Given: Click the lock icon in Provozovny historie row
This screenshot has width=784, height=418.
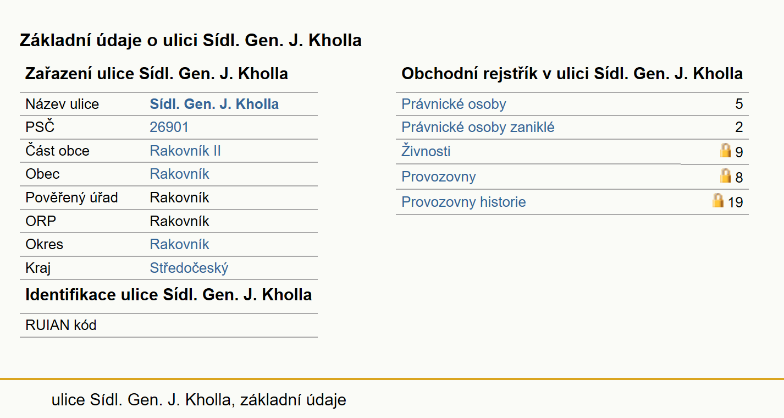Looking at the screenshot, I should coord(718,200).
